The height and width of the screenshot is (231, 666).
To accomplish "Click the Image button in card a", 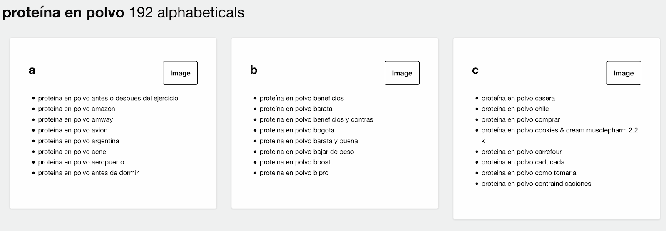I will 180,73.
